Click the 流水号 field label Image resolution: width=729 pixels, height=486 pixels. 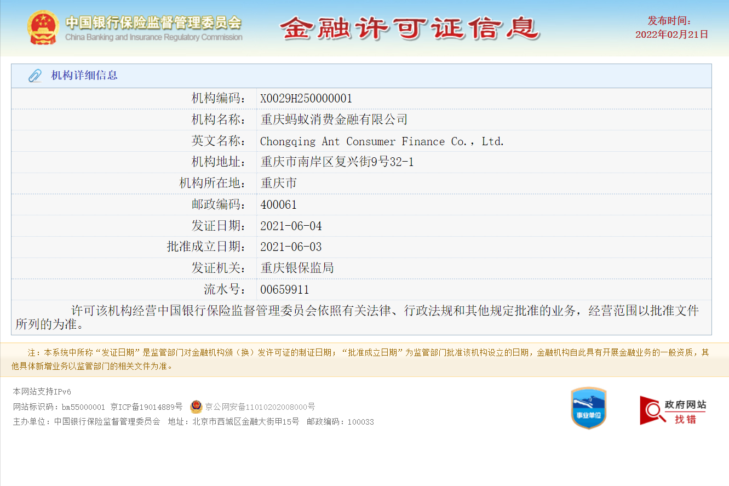click(x=225, y=289)
